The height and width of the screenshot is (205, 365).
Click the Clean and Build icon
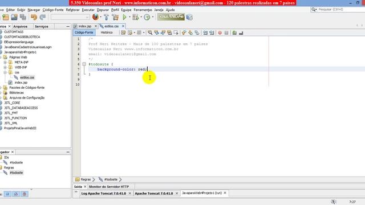click(x=115, y=17)
